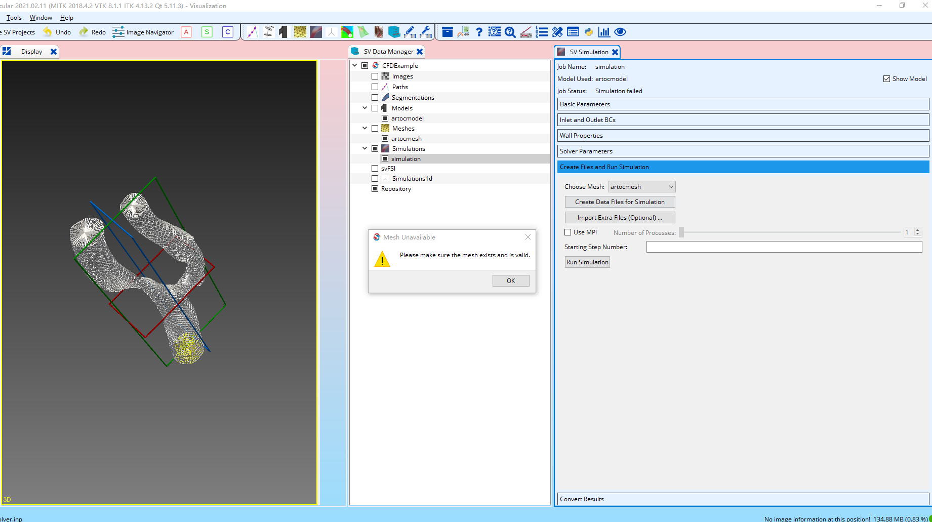Open the magnifier search icon
This screenshot has height=522, width=932.
point(510,31)
